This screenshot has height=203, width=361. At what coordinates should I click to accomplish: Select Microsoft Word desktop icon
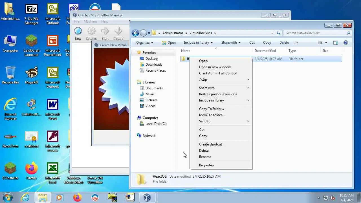[x=53, y=109]
